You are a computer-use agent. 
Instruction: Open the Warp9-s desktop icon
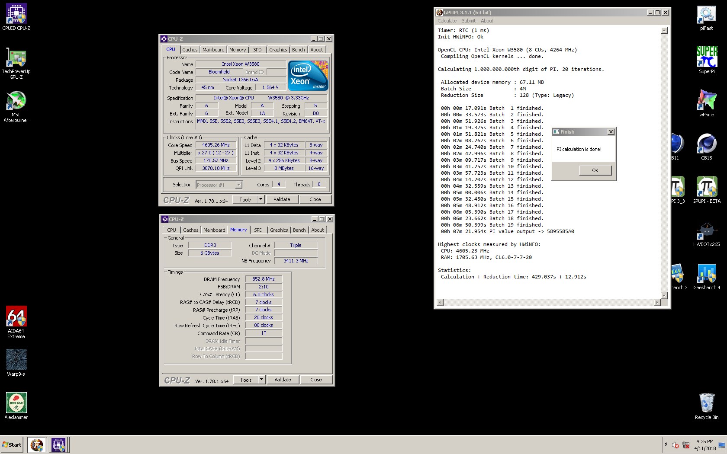coord(16,363)
